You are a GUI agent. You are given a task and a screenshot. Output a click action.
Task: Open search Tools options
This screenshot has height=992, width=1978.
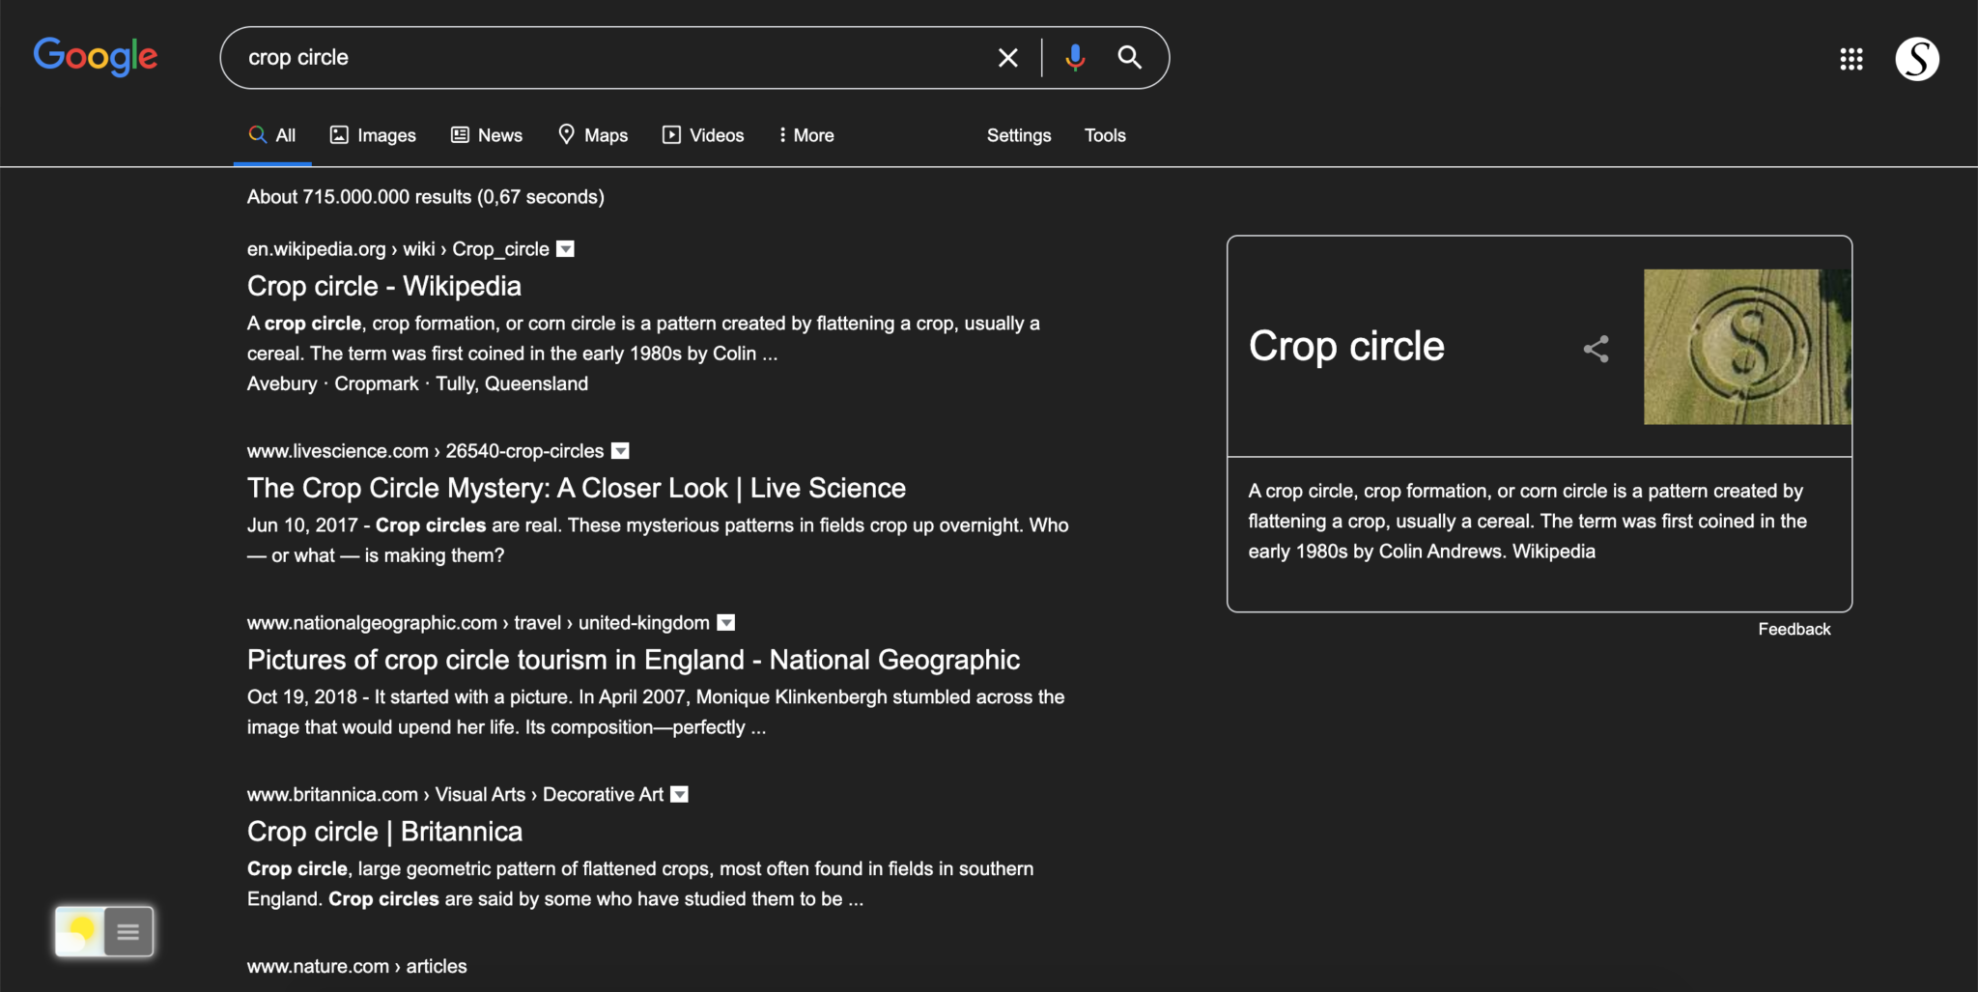tap(1104, 135)
